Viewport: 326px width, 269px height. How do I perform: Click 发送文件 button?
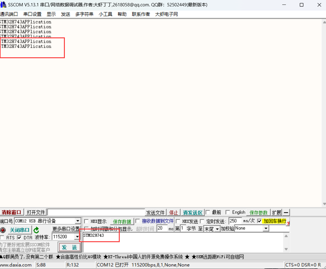[155, 213]
